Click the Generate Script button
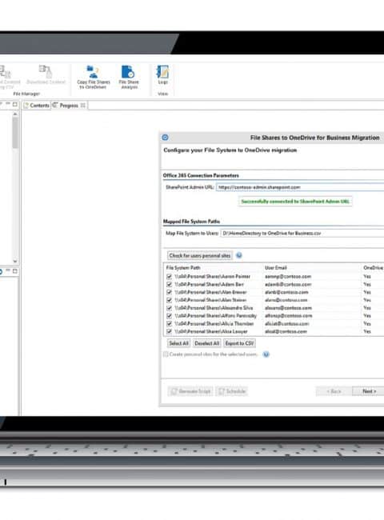Screen dimensions: 384x520 [x=190, y=391]
